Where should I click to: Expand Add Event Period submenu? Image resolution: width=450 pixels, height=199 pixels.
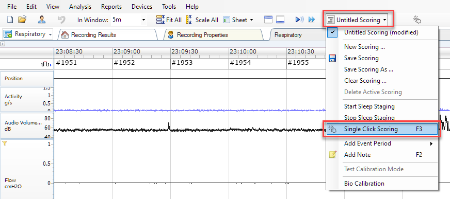pos(382,143)
